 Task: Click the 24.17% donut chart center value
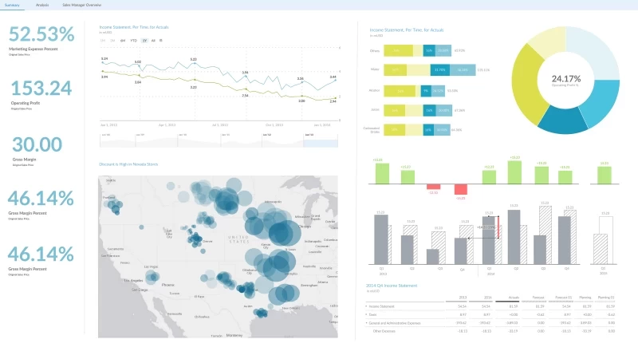point(566,78)
